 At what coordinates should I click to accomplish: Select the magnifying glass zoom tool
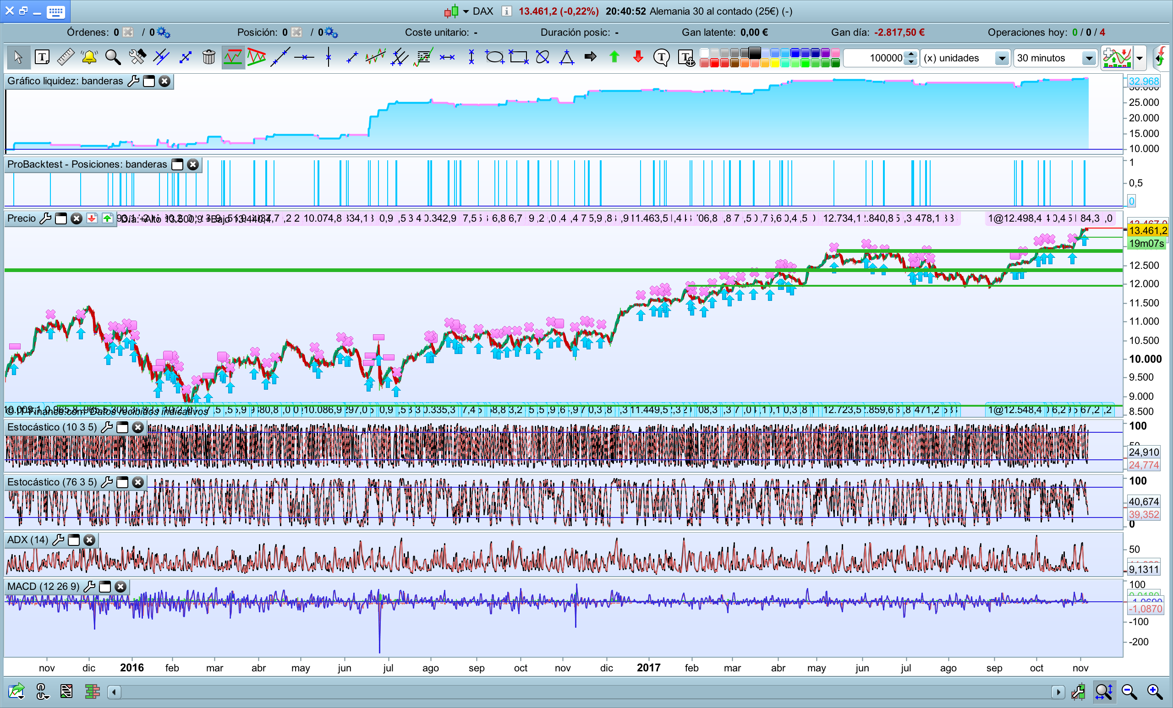tap(113, 58)
